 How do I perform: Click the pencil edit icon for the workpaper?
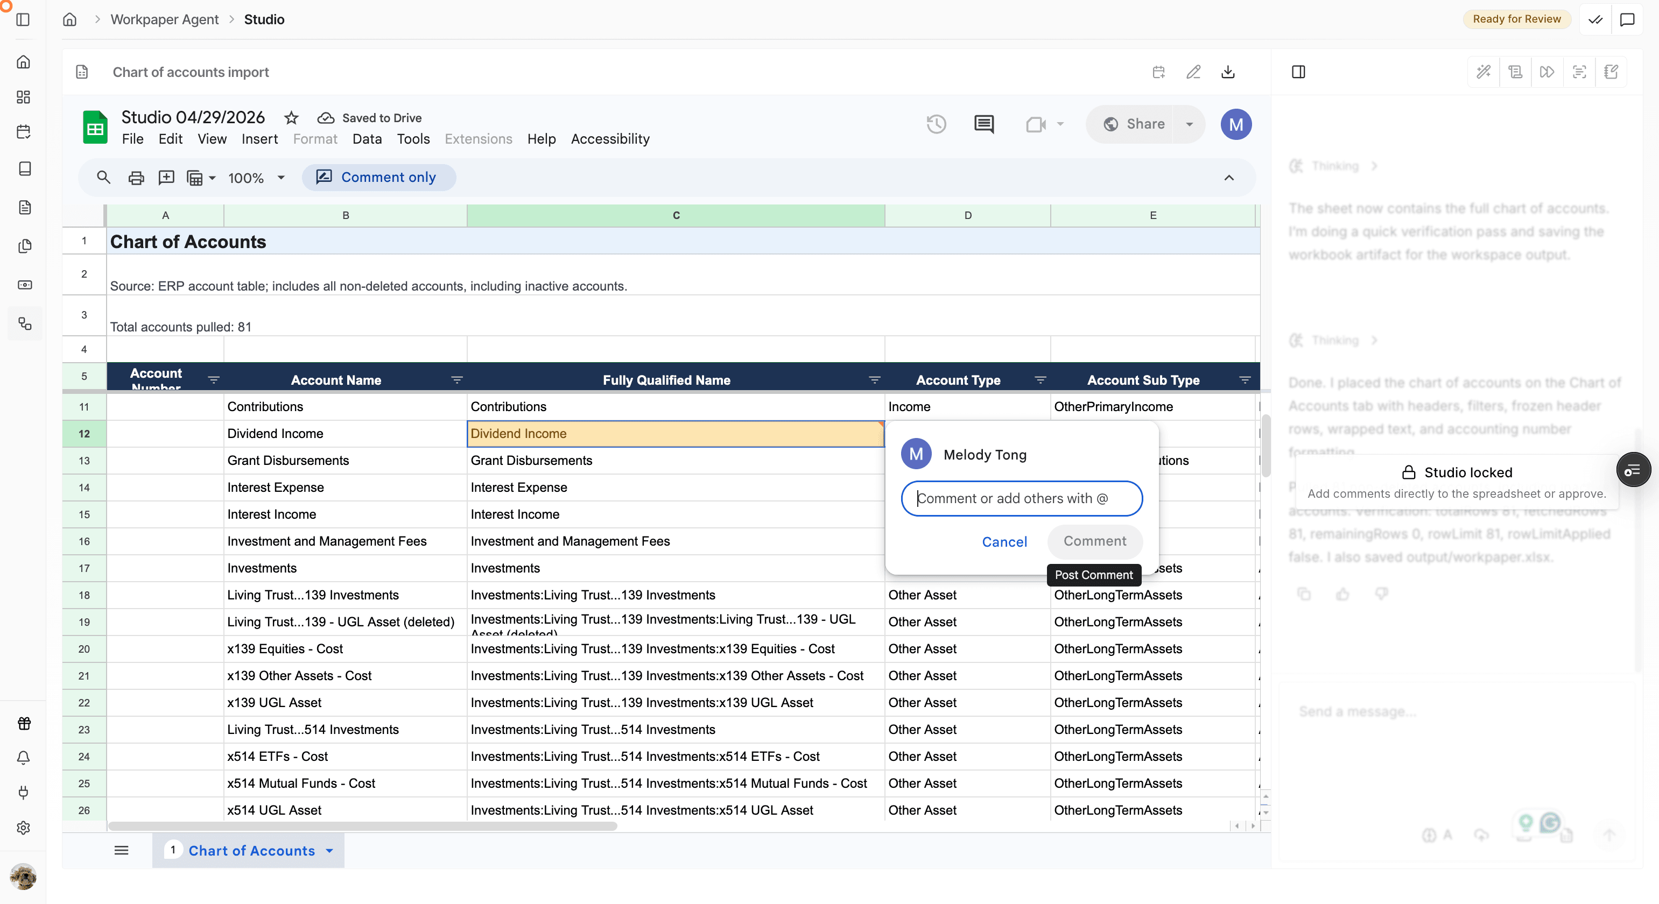point(1193,72)
